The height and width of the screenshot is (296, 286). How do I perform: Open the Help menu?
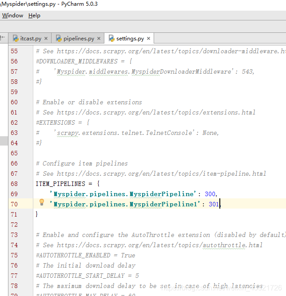tap(34, 16)
